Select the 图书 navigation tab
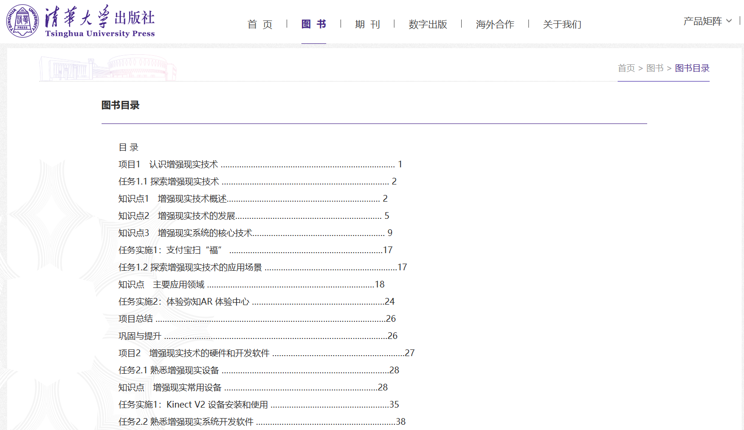Screen dimensions: 744x430 [314, 24]
